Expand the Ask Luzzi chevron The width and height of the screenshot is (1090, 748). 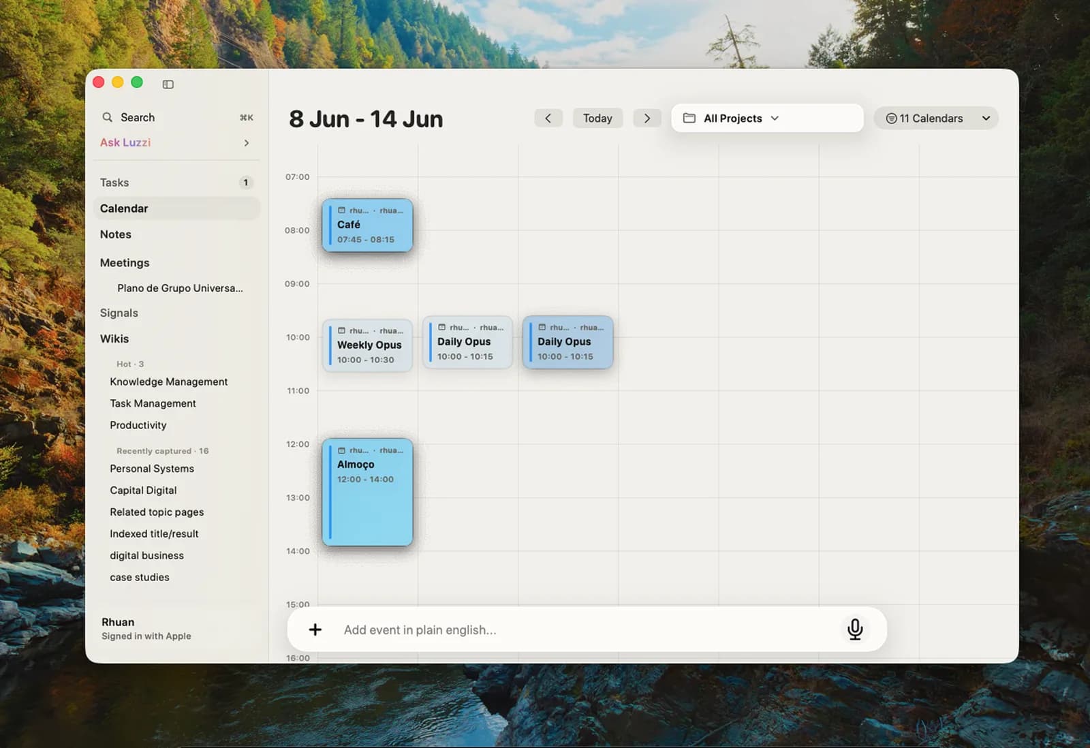246,142
